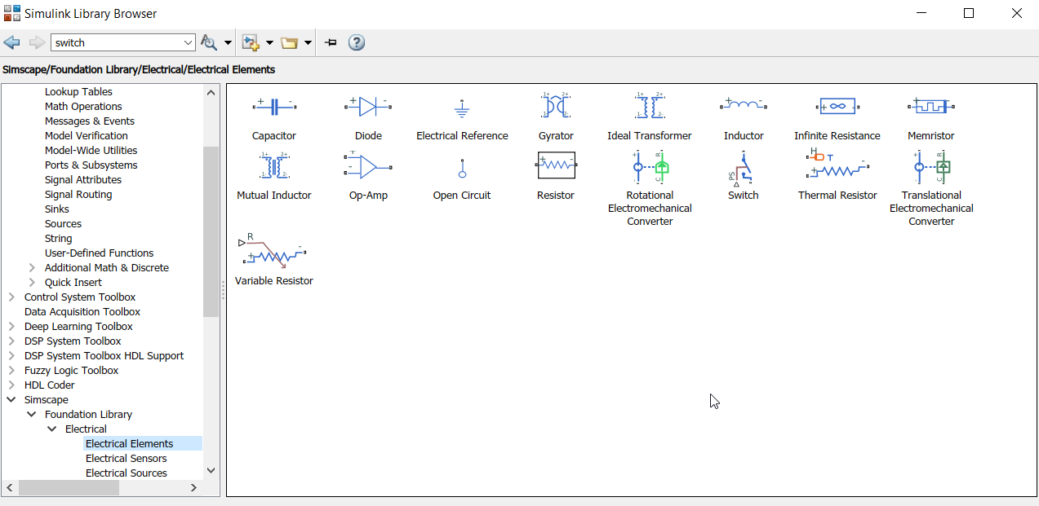Viewport: 1039px width, 506px height.
Task: Click the Open Circuit block
Action: pyautogui.click(x=462, y=168)
